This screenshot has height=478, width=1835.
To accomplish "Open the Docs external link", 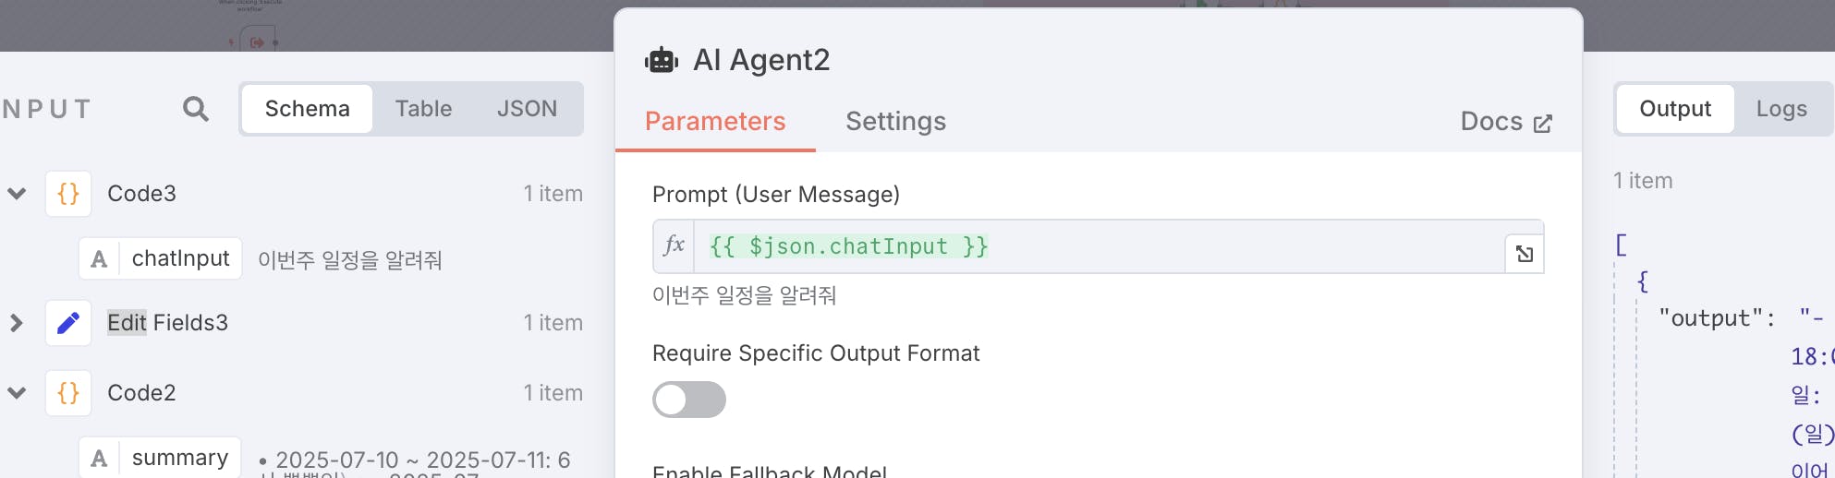I will click(x=1506, y=122).
